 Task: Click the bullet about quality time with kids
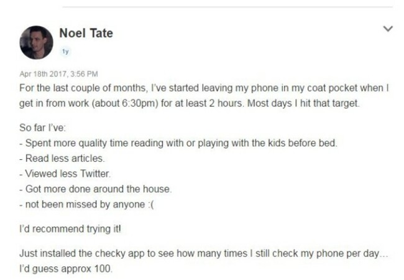178,143
